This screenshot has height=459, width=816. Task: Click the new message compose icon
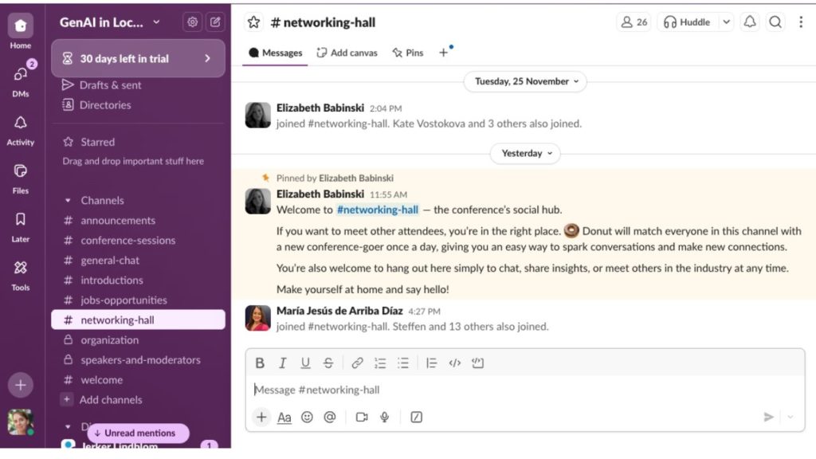pos(215,22)
